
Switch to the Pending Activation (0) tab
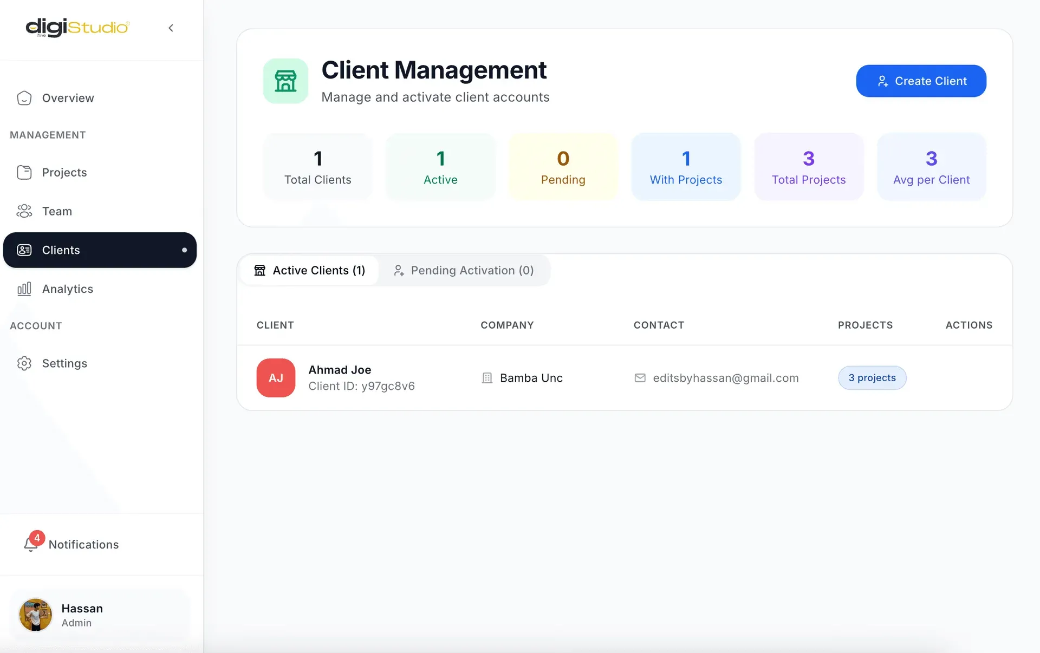[464, 270]
